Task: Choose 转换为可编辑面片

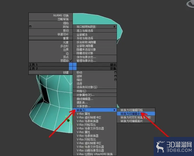Action: pos(136,121)
